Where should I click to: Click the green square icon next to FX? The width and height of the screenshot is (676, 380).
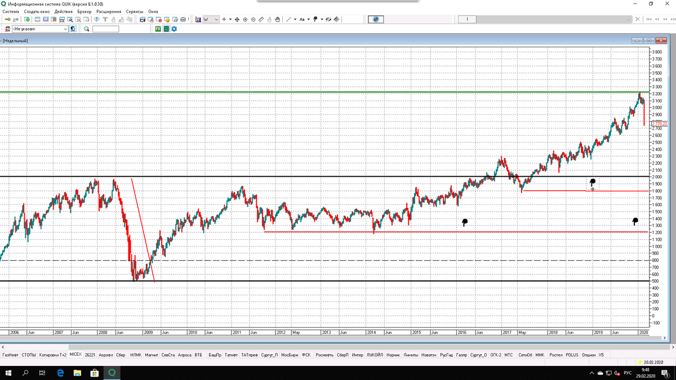point(166,29)
